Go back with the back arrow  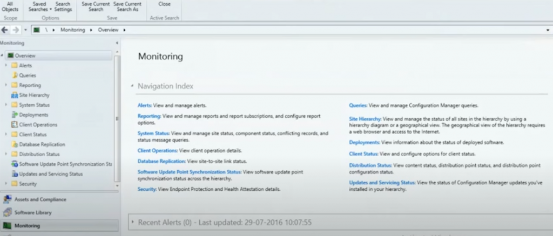click(4, 30)
